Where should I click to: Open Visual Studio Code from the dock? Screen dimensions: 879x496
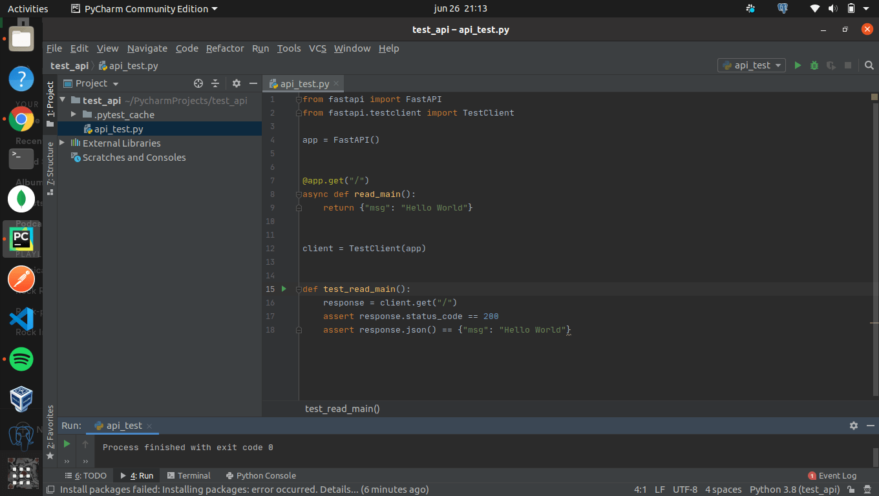(21, 319)
